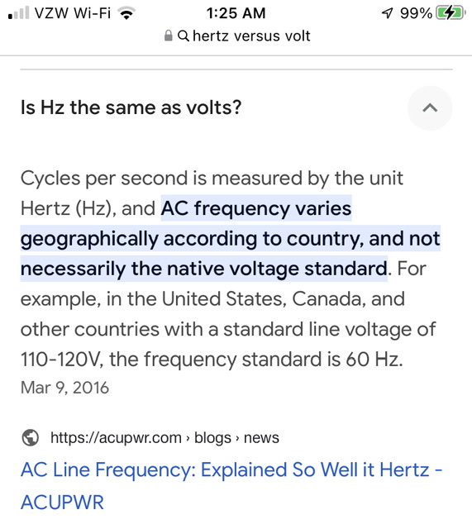Open the https://acupwr.com source URL
Viewport: 472px width, 529px height.
tap(116, 437)
